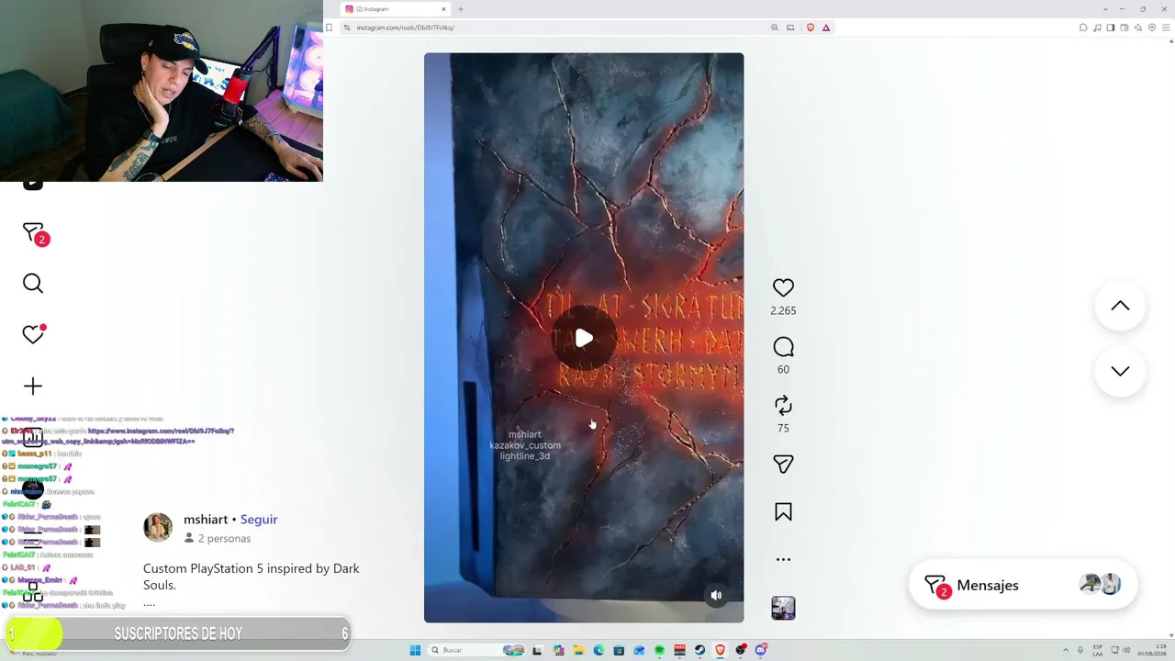Share the reel with the send icon
This screenshot has height=661, width=1175.
[783, 465]
